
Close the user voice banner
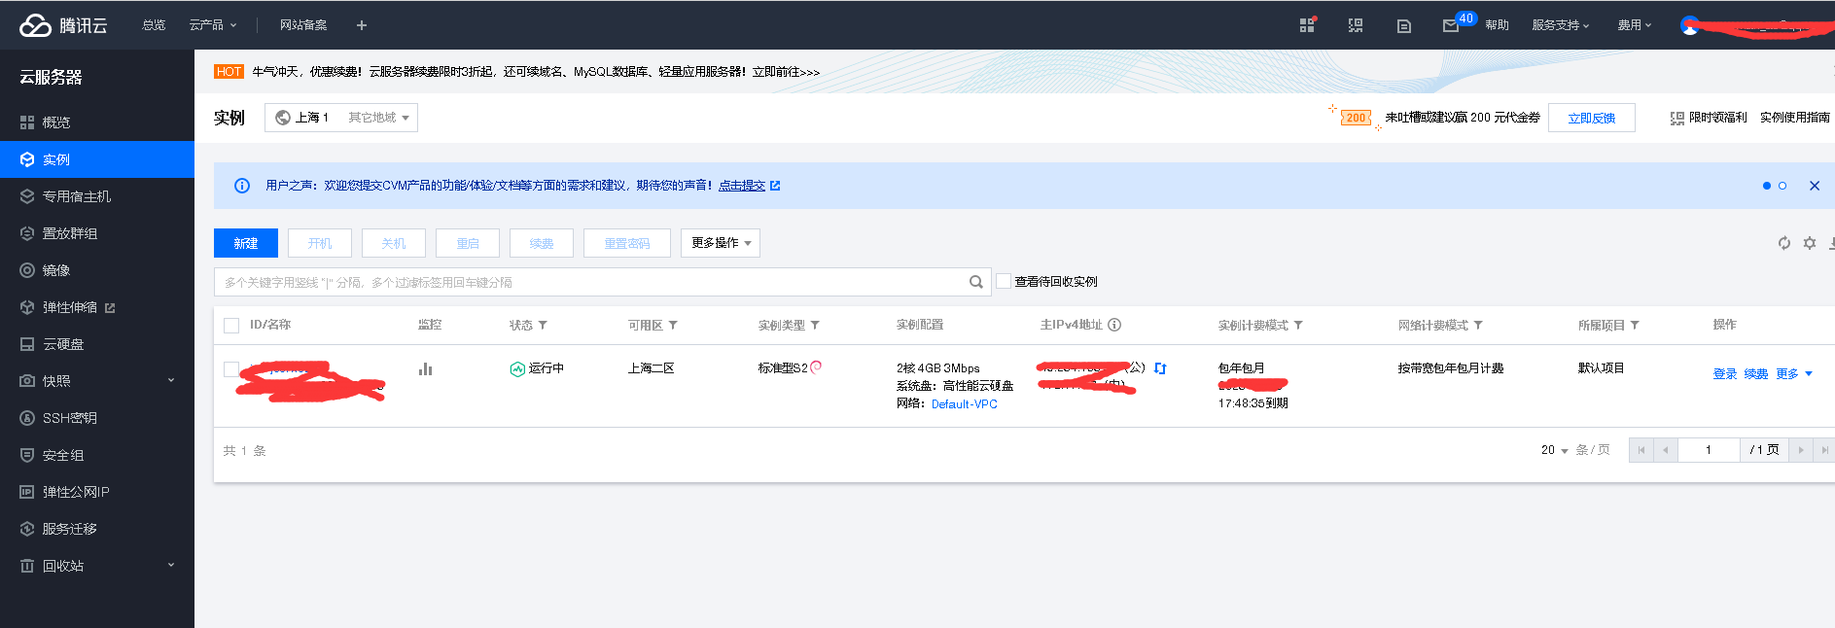(1814, 186)
